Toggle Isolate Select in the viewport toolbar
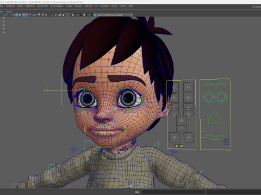 pos(55,15)
